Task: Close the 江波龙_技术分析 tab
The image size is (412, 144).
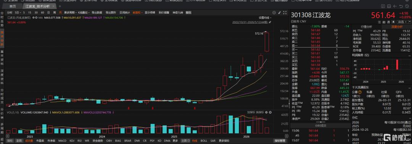Action: pyautogui.click(x=53, y=6)
